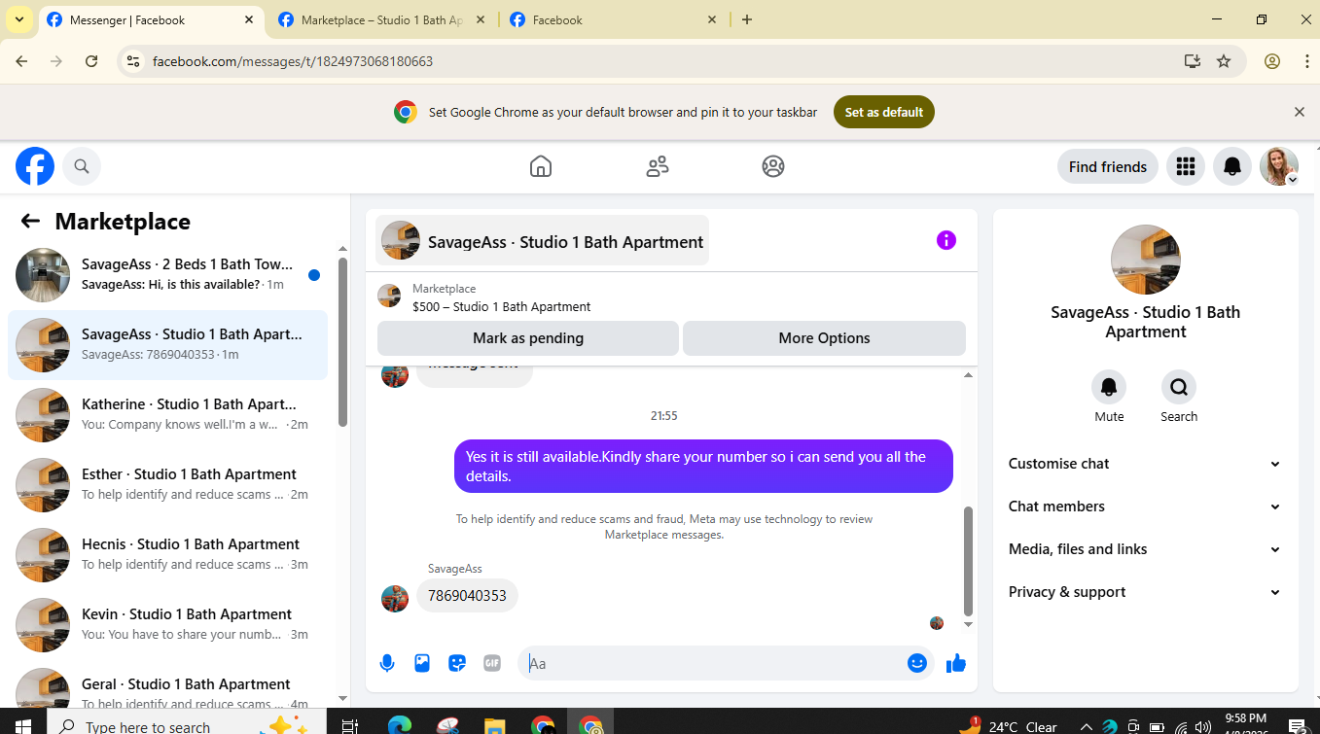The width and height of the screenshot is (1320, 734).
Task: Open Katherine Studio 1 Bath Apartment chat
Action: [x=167, y=415]
